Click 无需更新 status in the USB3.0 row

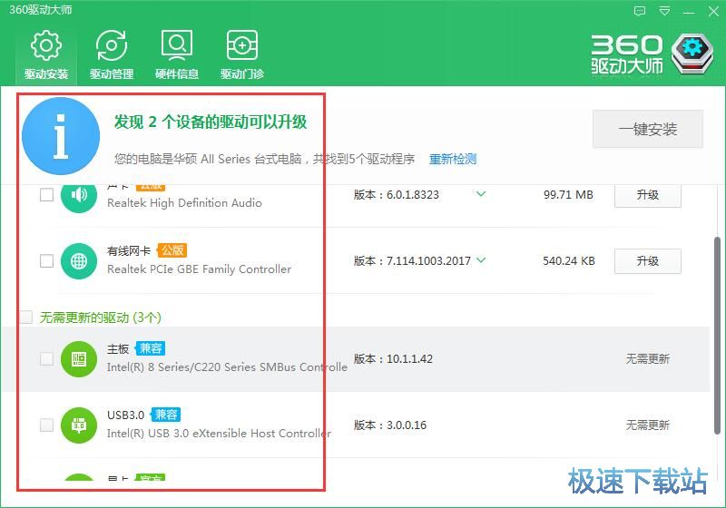(648, 425)
